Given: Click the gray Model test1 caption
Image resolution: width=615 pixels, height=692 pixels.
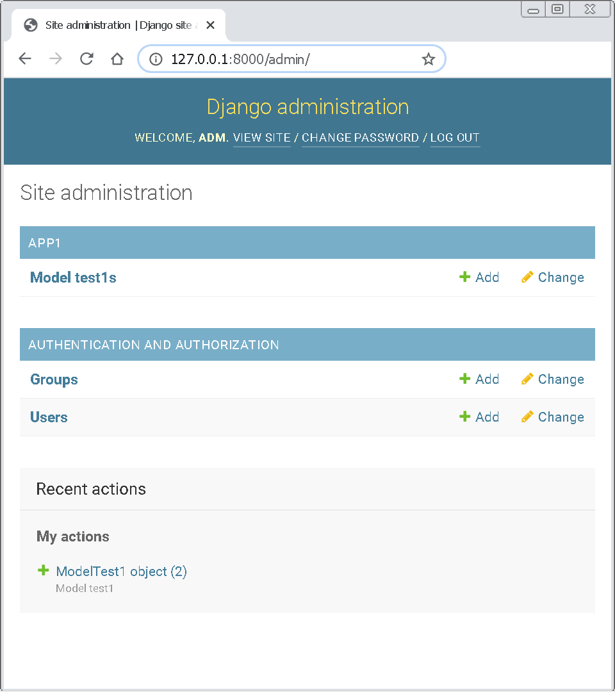Looking at the screenshot, I should click(x=85, y=588).
